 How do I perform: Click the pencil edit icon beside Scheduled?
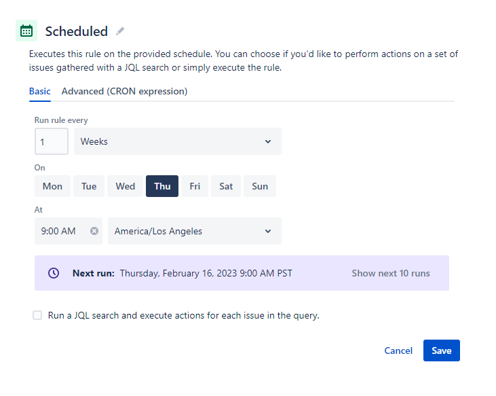(x=120, y=31)
